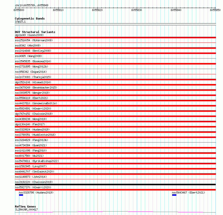Viewport: 223px width, 215px height.
Task: Click ruler position 6055800
Action: click(19, 10)
